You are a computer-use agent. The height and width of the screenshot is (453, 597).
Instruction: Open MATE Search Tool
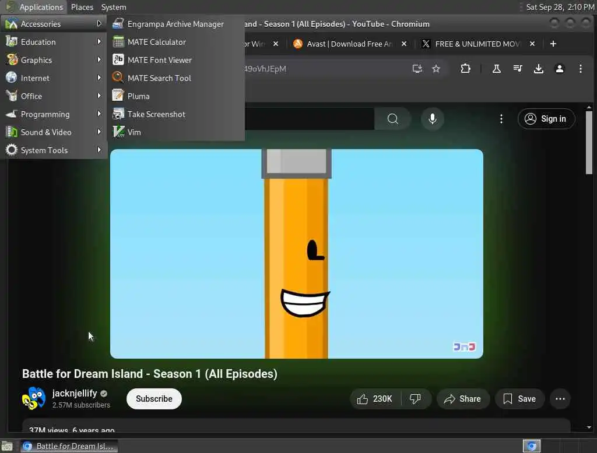pos(175,78)
